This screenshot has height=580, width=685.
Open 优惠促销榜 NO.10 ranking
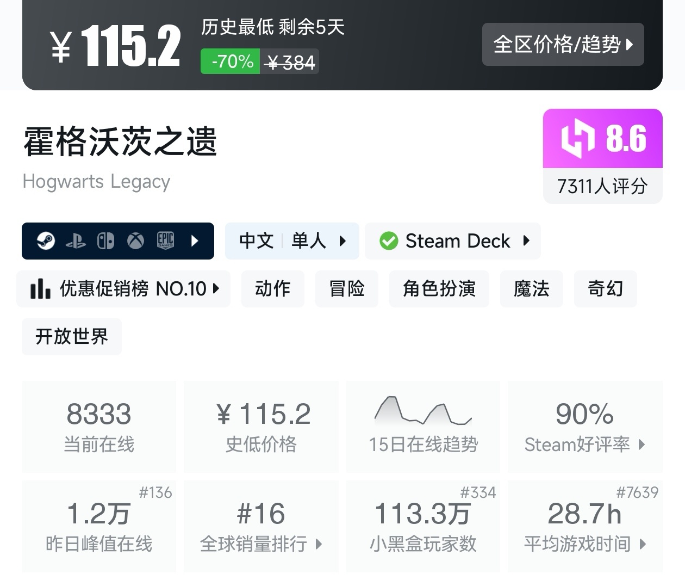(123, 288)
